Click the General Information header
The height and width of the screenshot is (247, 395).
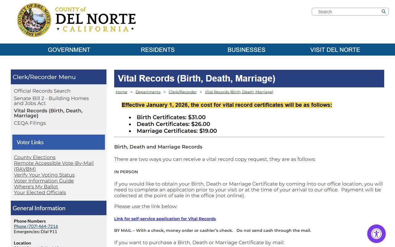click(x=59, y=208)
